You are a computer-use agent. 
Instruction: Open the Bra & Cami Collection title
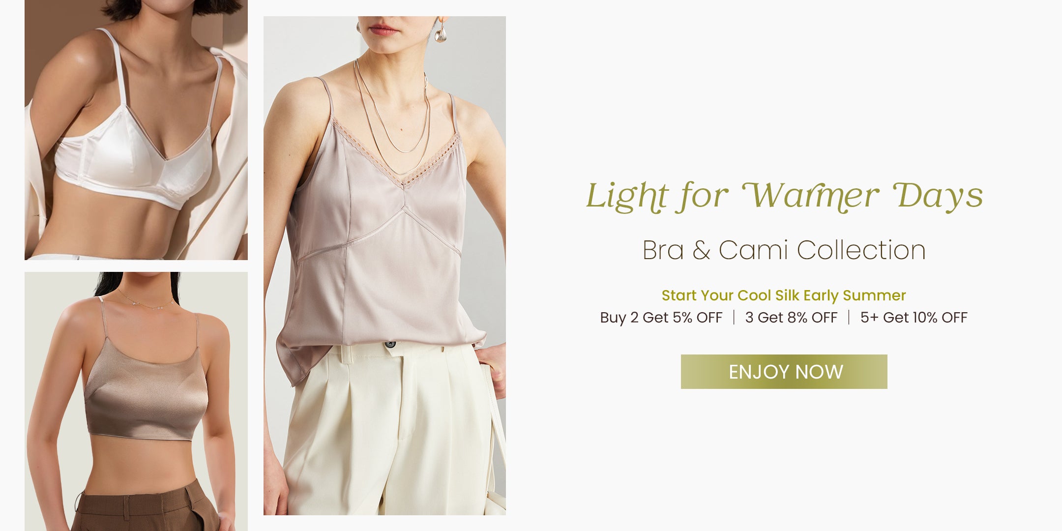click(784, 250)
